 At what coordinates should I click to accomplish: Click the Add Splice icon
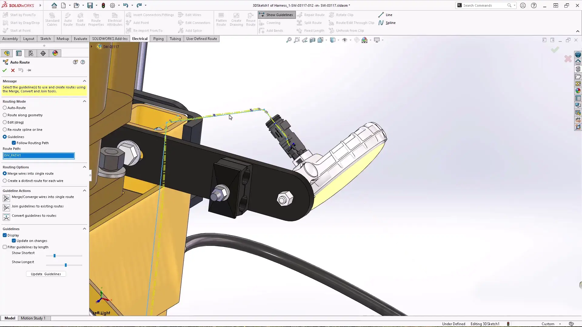coord(193,30)
